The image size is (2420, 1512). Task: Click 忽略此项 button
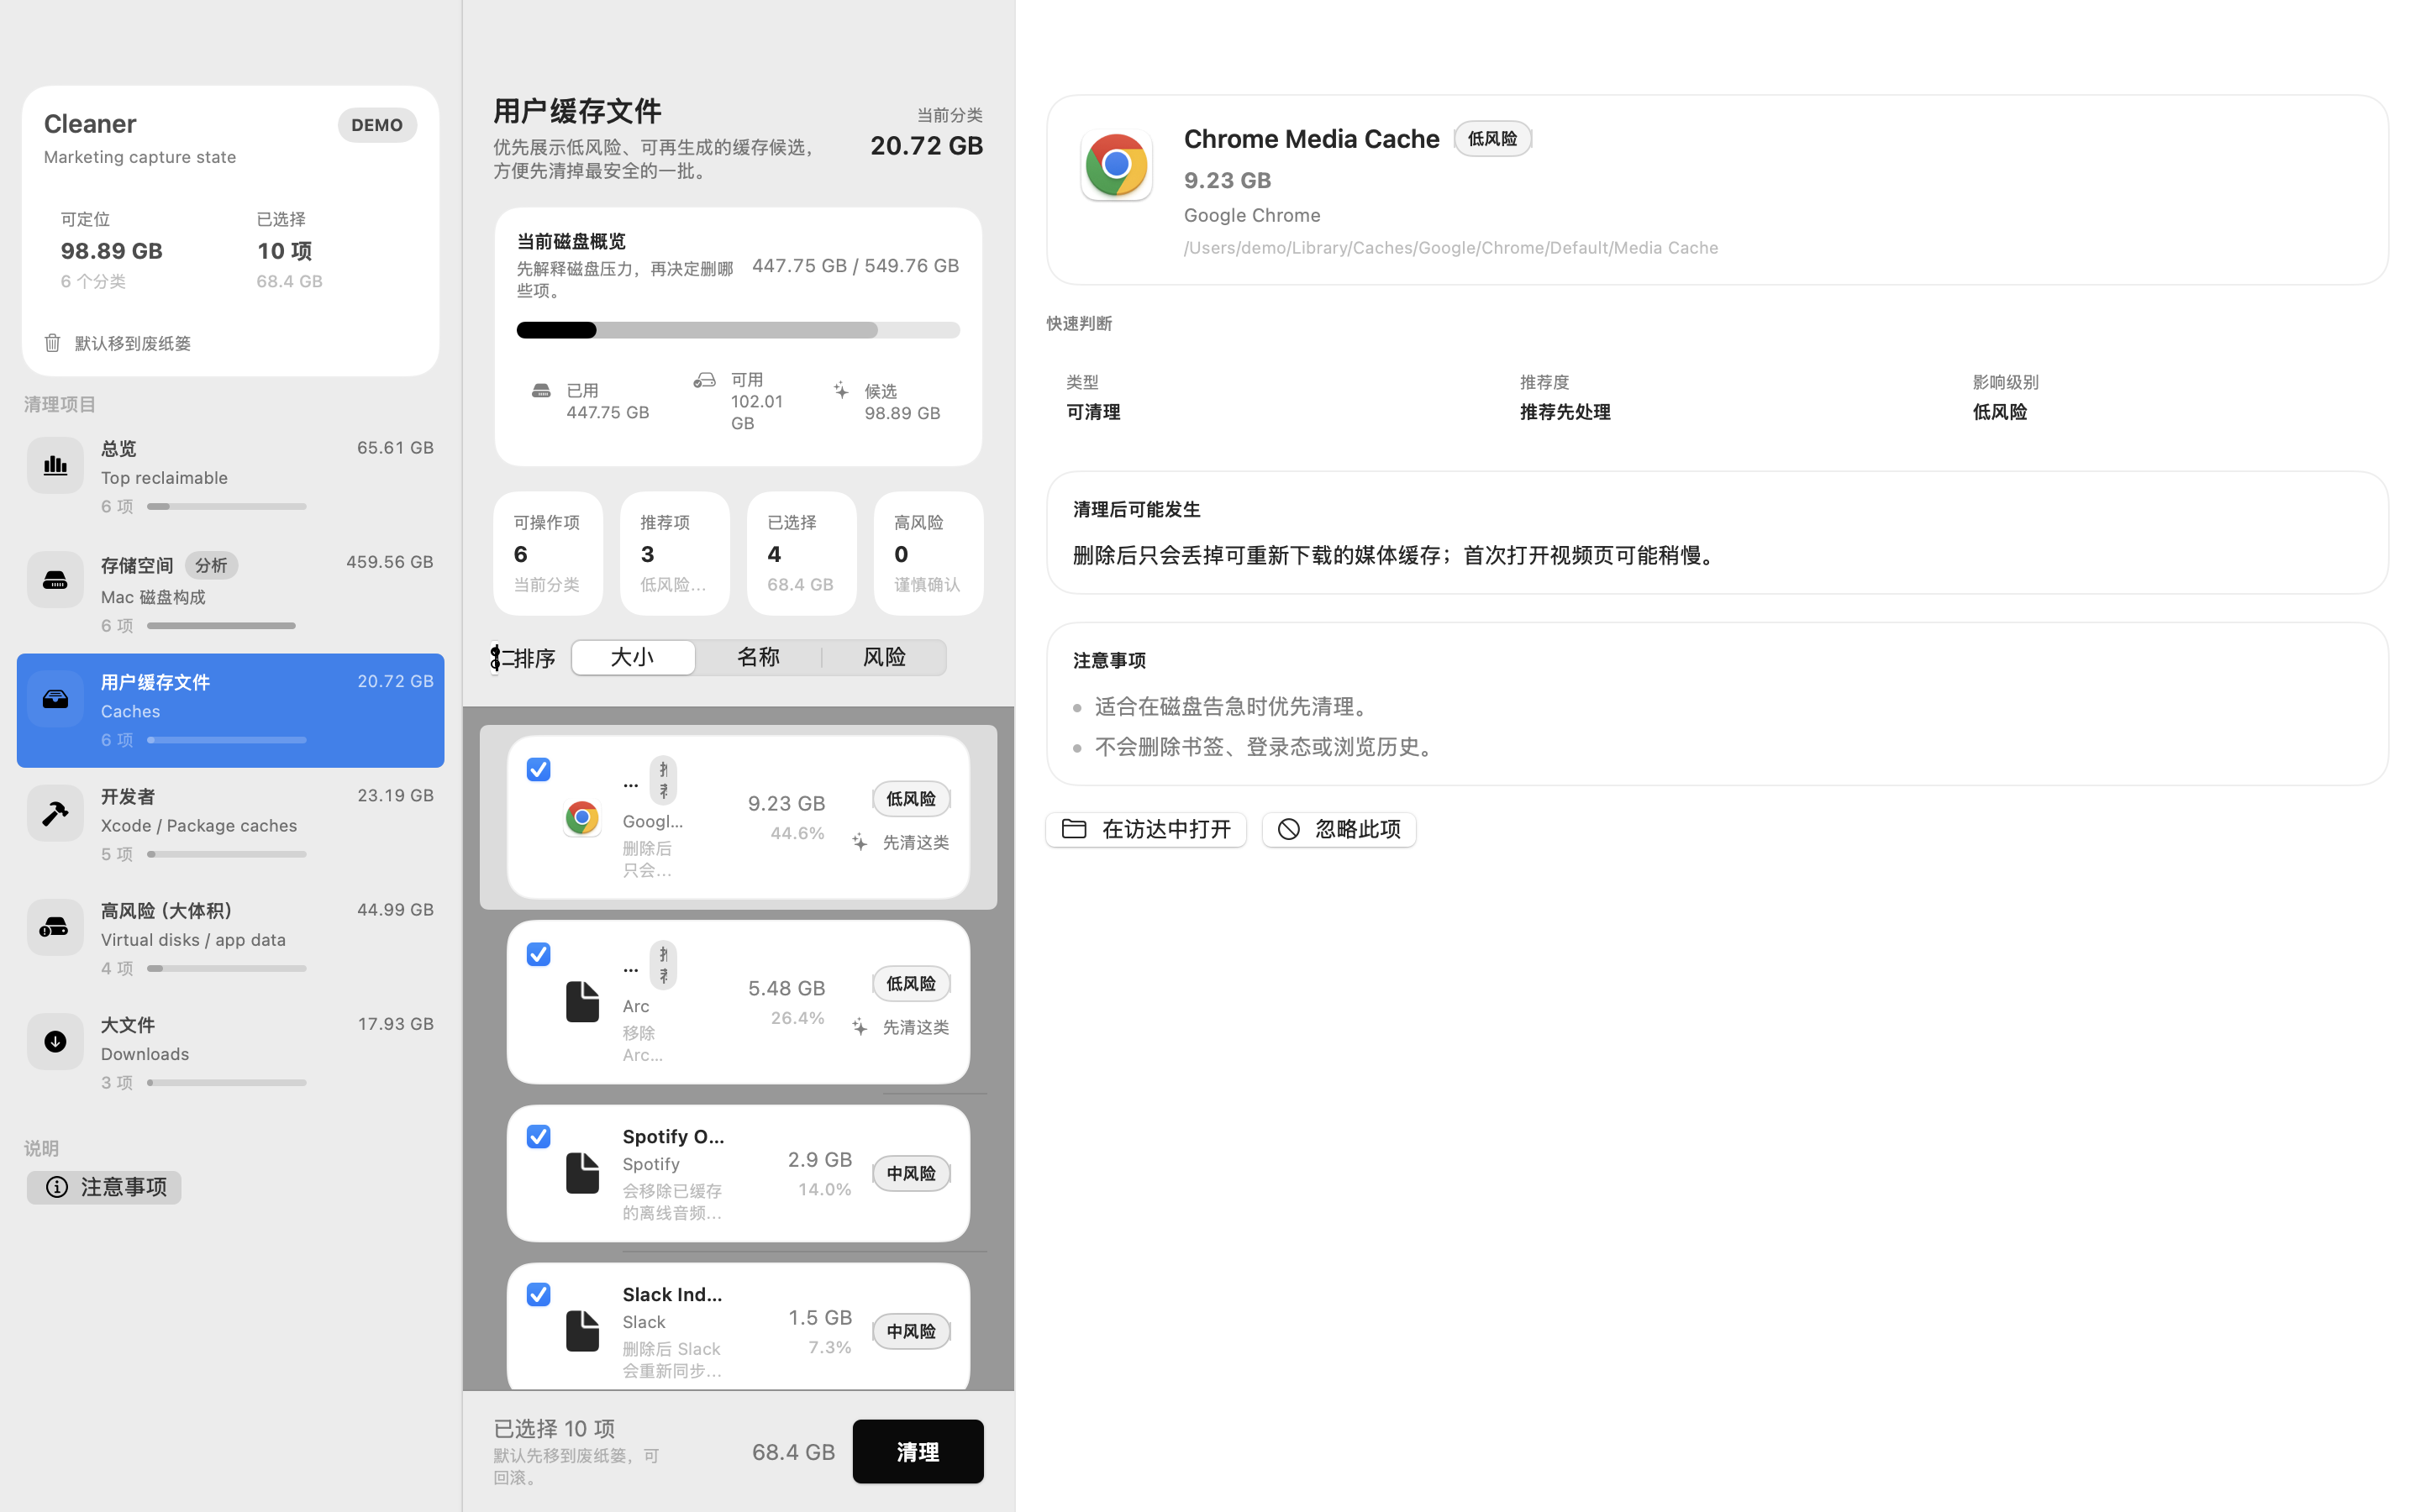(x=1339, y=829)
